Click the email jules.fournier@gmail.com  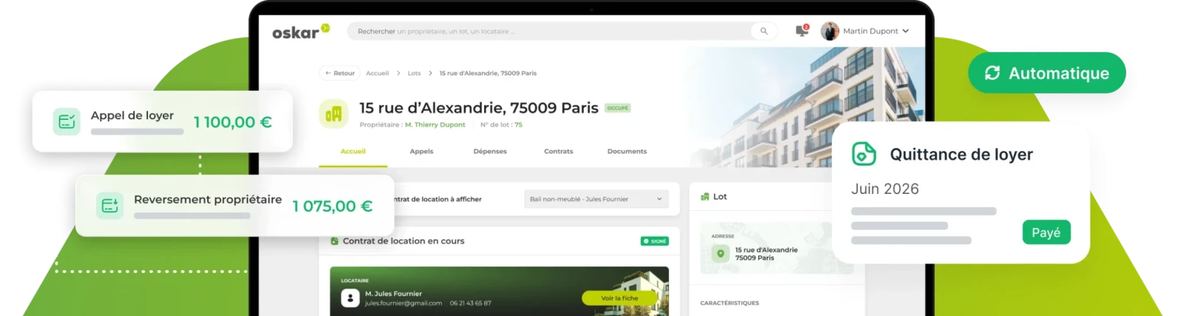[x=403, y=303]
